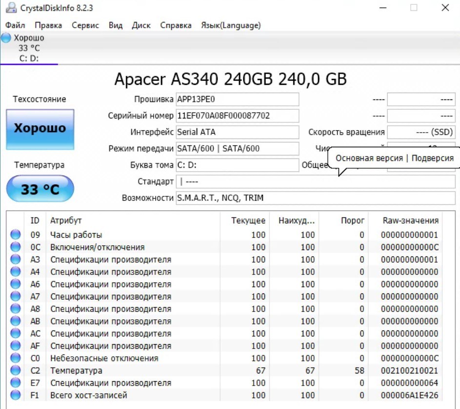Click the Атрибут column header
The height and width of the screenshot is (409, 460).
coord(66,220)
